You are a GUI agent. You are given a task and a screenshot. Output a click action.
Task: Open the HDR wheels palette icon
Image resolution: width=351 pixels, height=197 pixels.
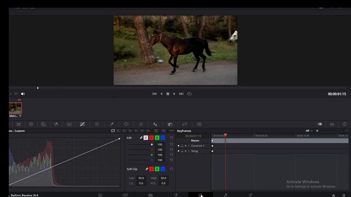point(43,124)
